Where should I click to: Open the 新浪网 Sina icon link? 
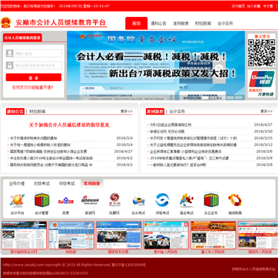tap(90, 201)
